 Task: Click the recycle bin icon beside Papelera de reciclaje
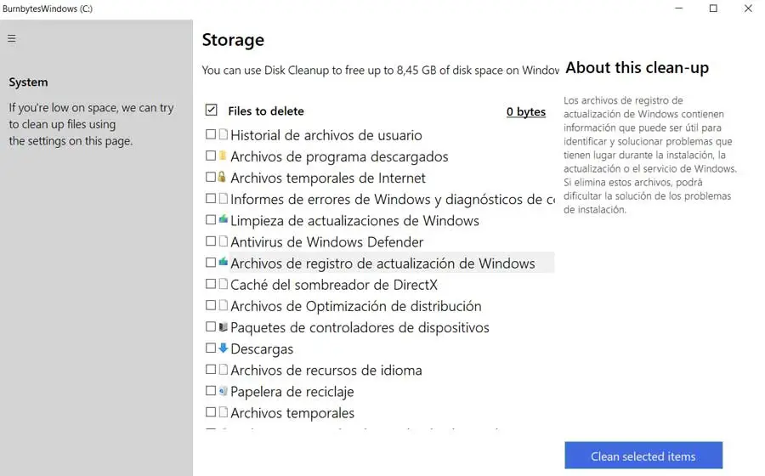click(223, 391)
